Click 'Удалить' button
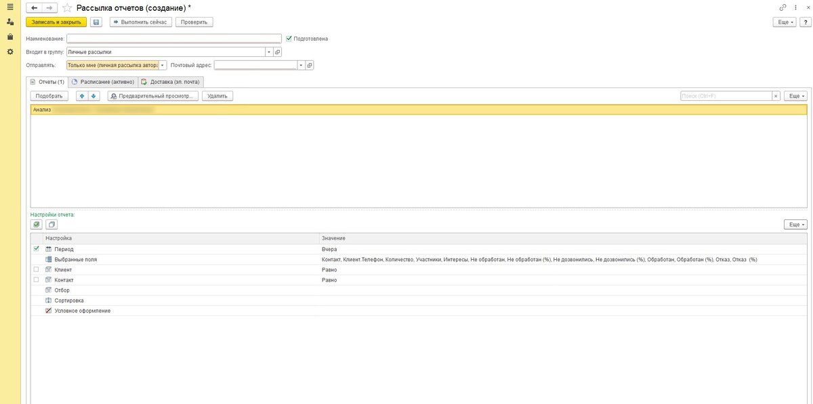Viewport: 813px width, 404px height. coord(217,96)
